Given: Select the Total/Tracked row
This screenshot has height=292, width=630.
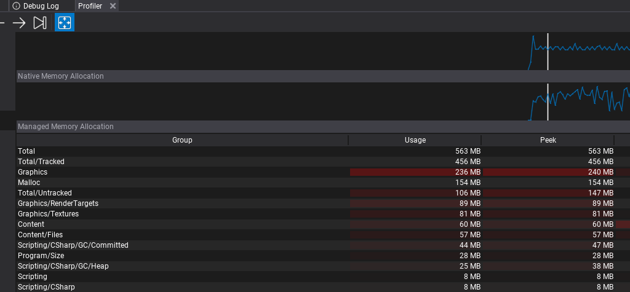Looking at the screenshot, I should (323, 162).
